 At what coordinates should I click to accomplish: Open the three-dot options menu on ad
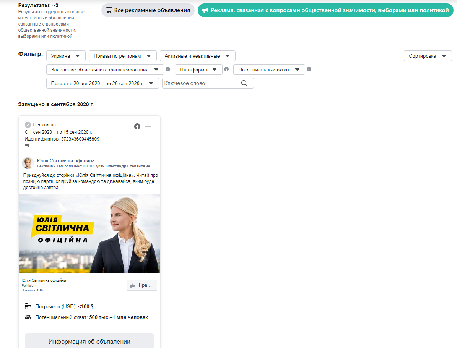pyautogui.click(x=148, y=126)
